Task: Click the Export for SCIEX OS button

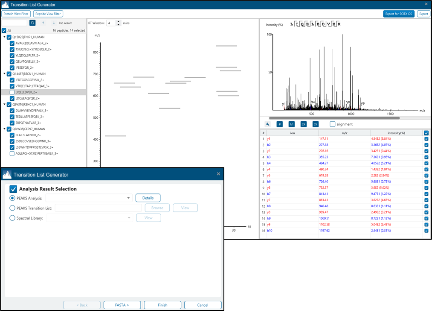Action: click(399, 14)
